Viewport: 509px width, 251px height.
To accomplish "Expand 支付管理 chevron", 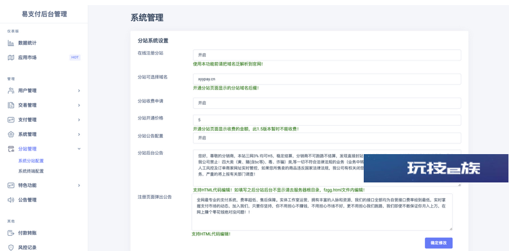I will [x=79, y=120].
